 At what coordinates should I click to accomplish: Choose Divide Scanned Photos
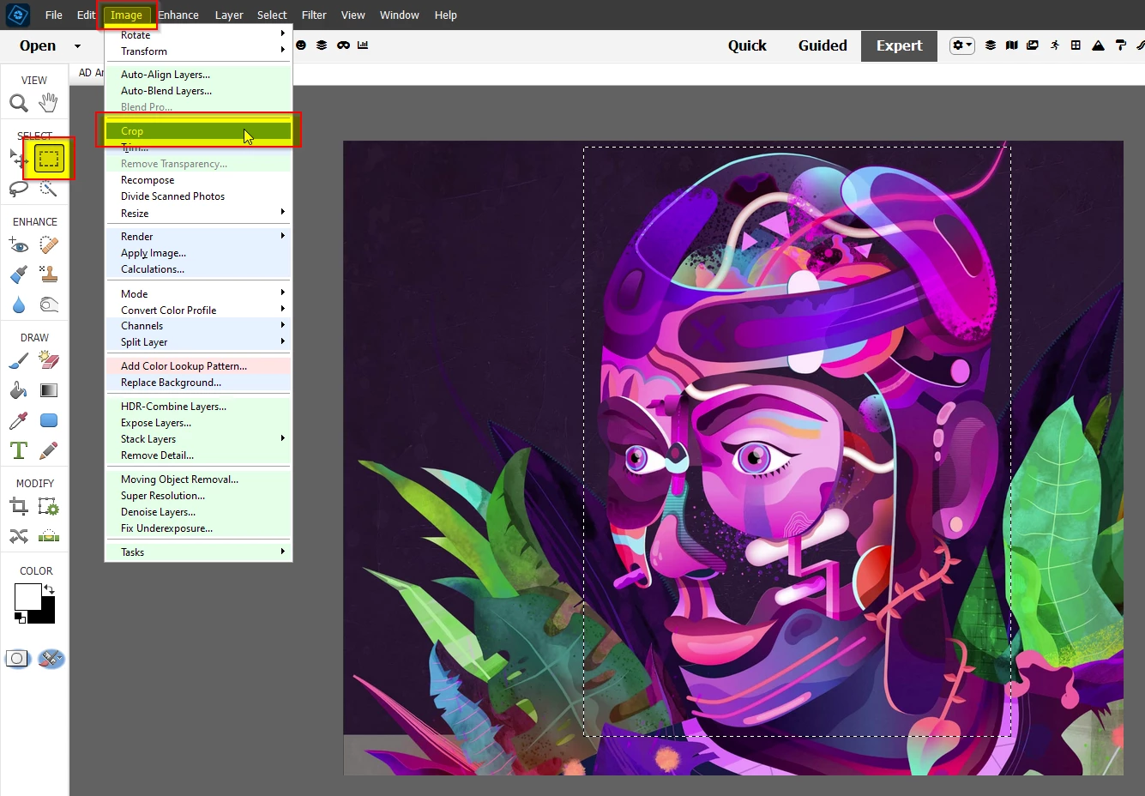coord(198,196)
